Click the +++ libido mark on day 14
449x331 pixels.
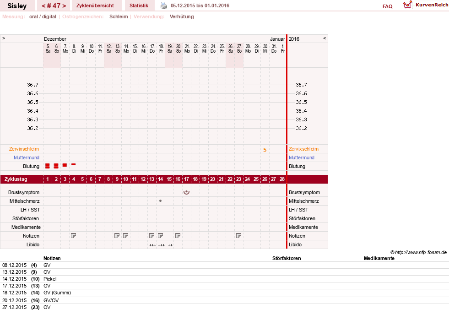162,245
